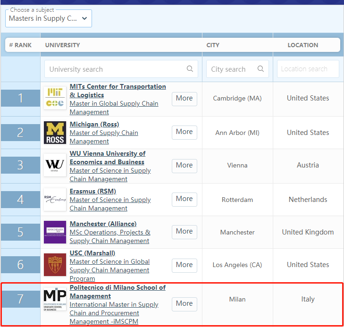The height and width of the screenshot is (327, 344).
Task: Open the Erasmus (RSM) university link
Action: coord(93,191)
